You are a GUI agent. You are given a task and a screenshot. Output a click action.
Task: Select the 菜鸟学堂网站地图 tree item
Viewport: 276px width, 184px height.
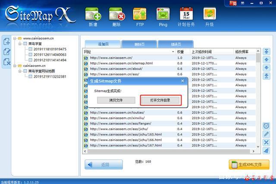pyautogui.click(x=42, y=71)
